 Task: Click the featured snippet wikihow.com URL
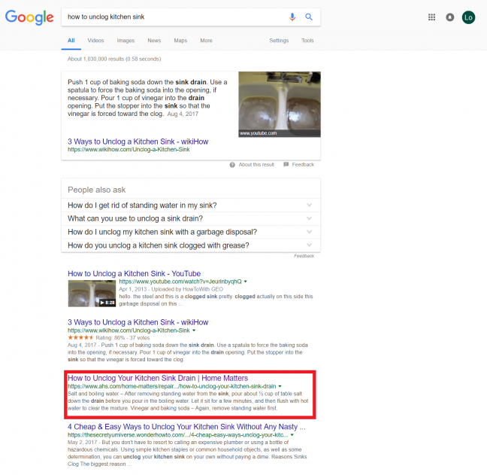coord(129,150)
